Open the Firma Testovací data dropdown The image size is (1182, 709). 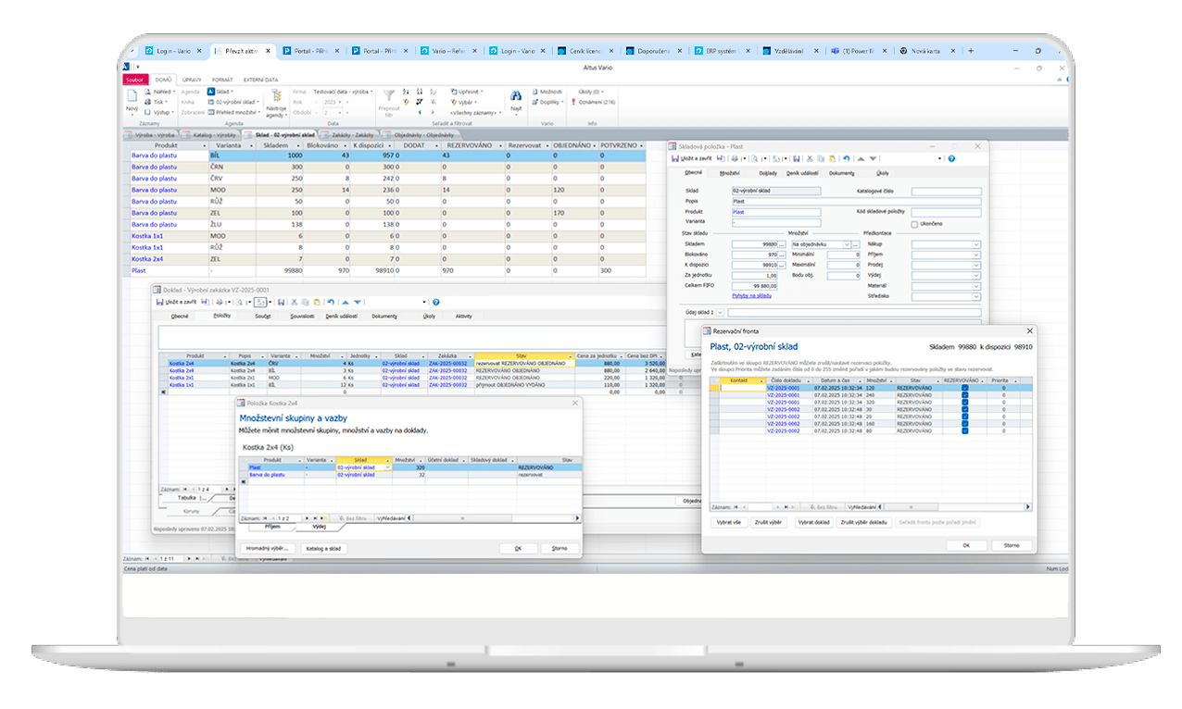pos(372,92)
